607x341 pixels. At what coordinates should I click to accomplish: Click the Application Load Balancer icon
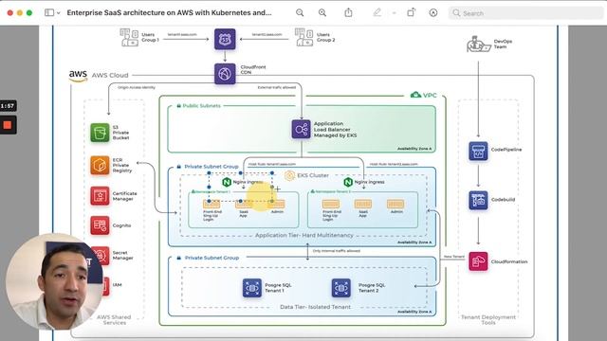tap(302, 130)
